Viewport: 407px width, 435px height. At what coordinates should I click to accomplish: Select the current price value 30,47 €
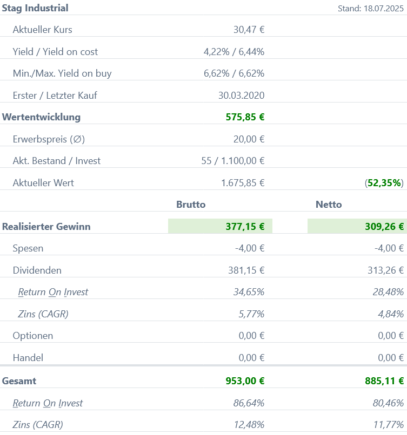pos(249,30)
